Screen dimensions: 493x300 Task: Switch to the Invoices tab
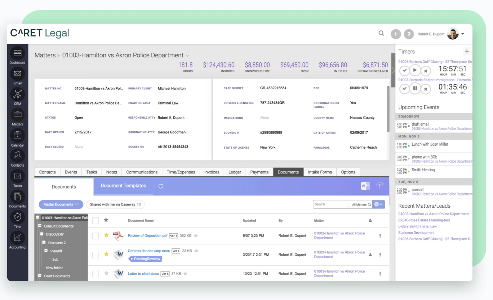point(212,172)
